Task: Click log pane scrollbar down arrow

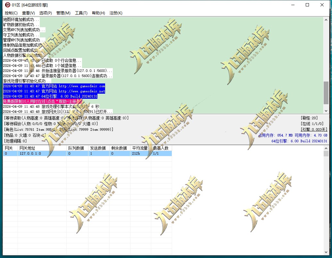Action: [x=326, y=111]
